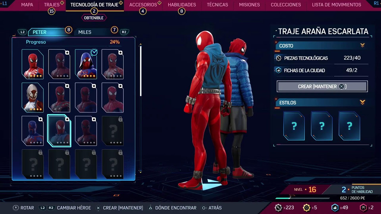The image size is (381, 214).
Task: Click the Progreso 24% bar
Action: pos(73,42)
